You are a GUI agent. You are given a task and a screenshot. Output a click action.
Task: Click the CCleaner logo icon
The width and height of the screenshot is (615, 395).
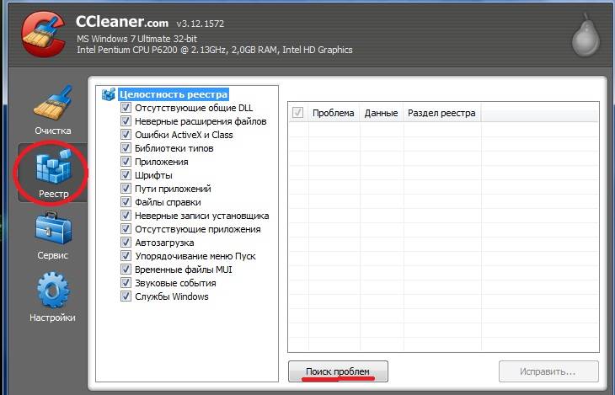coord(43,35)
